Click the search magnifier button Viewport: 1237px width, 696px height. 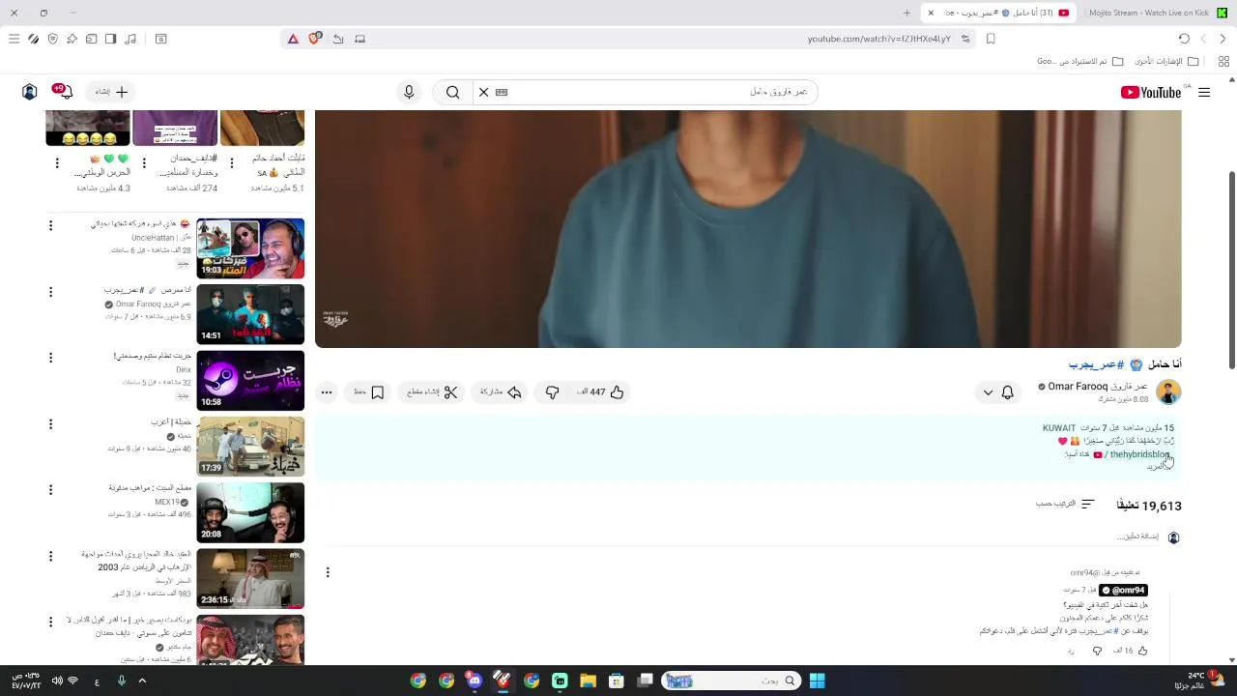452,92
